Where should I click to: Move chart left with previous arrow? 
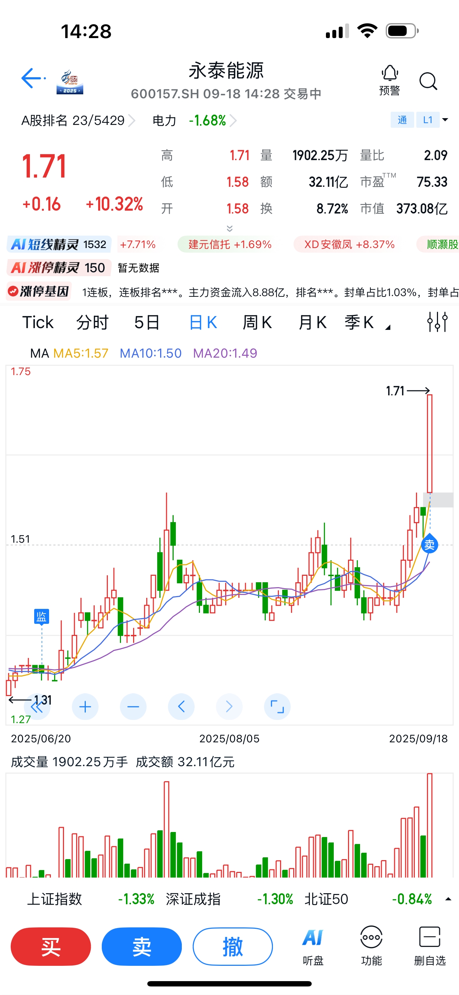click(181, 707)
